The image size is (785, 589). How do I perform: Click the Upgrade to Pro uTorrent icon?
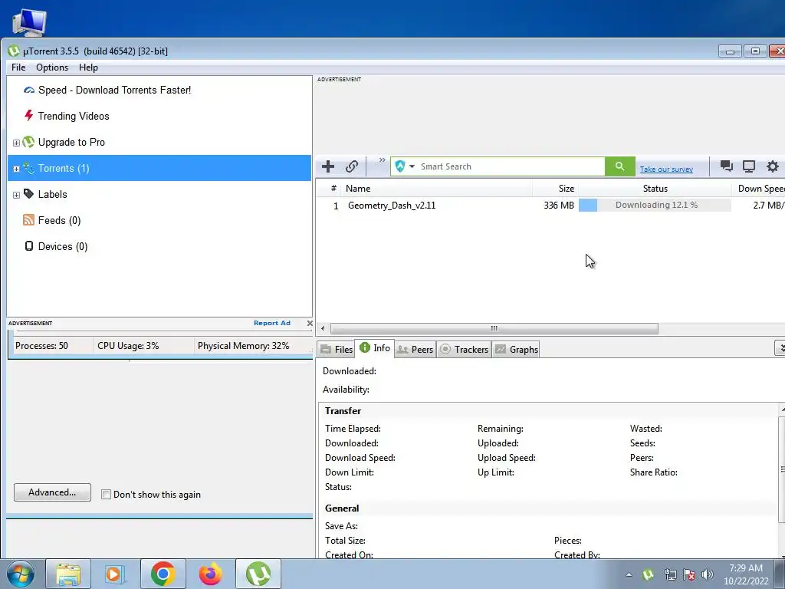28,142
